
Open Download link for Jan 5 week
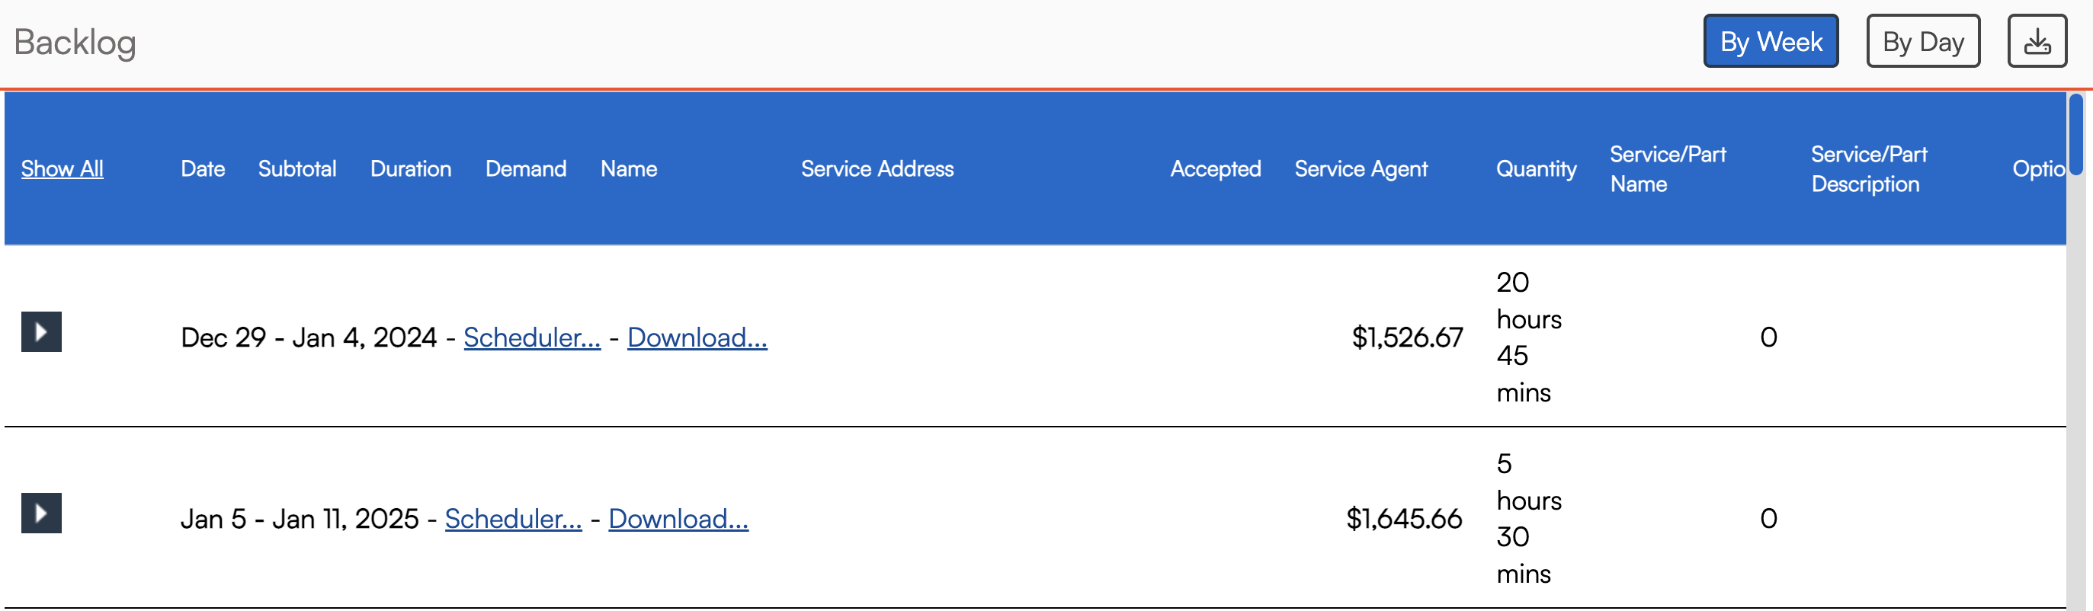coord(678,518)
